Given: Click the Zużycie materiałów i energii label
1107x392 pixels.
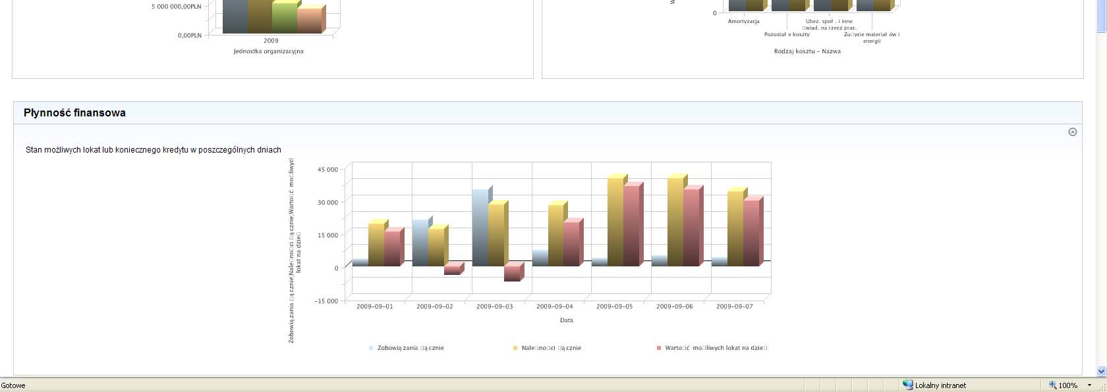Looking at the screenshot, I should 872,37.
